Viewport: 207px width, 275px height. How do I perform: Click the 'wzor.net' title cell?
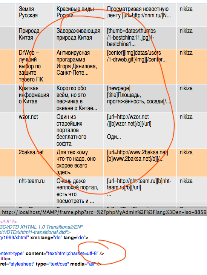(x=34, y=130)
